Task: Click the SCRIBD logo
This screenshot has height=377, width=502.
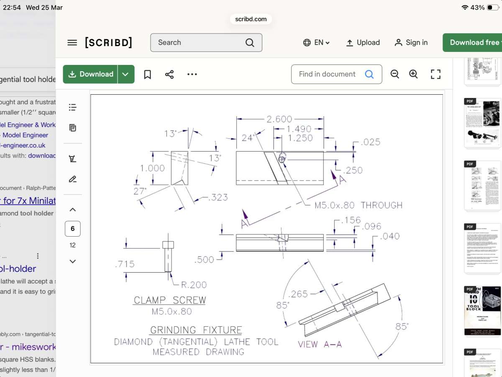Action: click(x=109, y=42)
